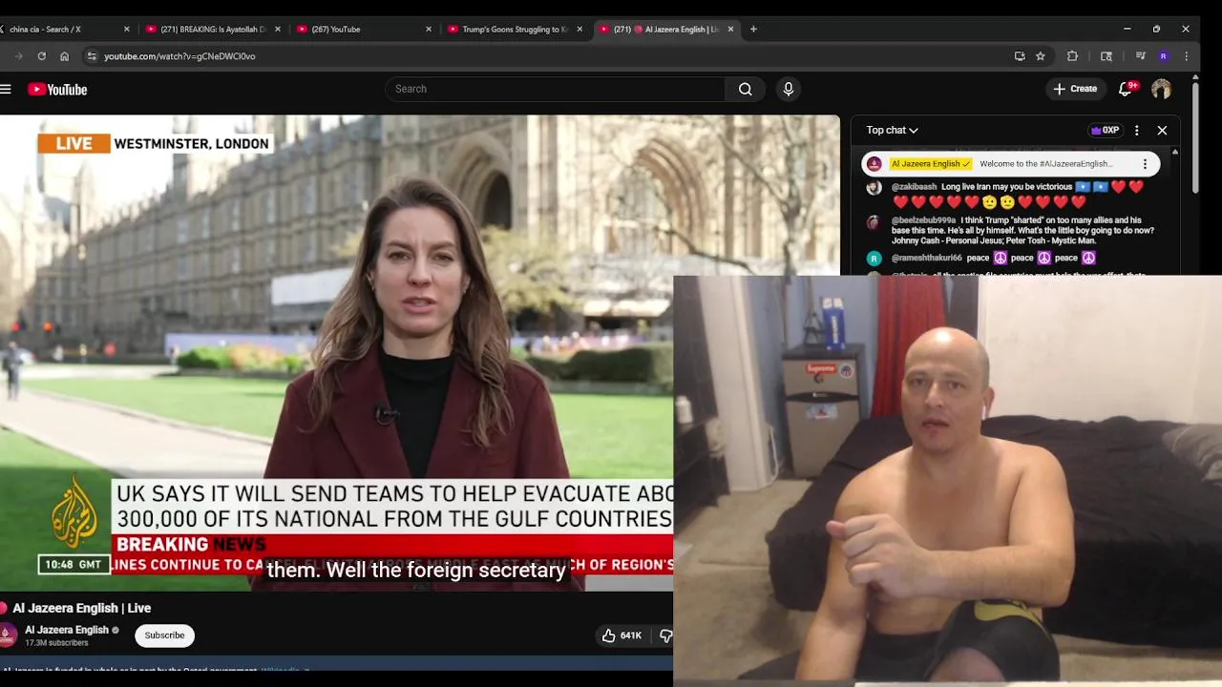Open the pinned message options menu
Viewport: 1222px width, 687px height.
click(x=1145, y=164)
